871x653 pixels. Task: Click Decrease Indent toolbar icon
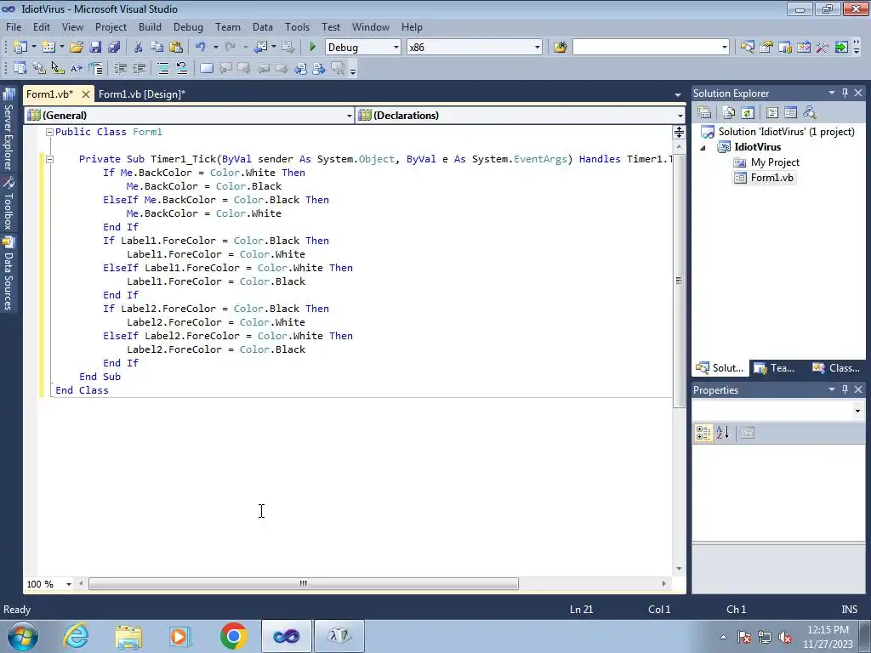tap(120, 68)
